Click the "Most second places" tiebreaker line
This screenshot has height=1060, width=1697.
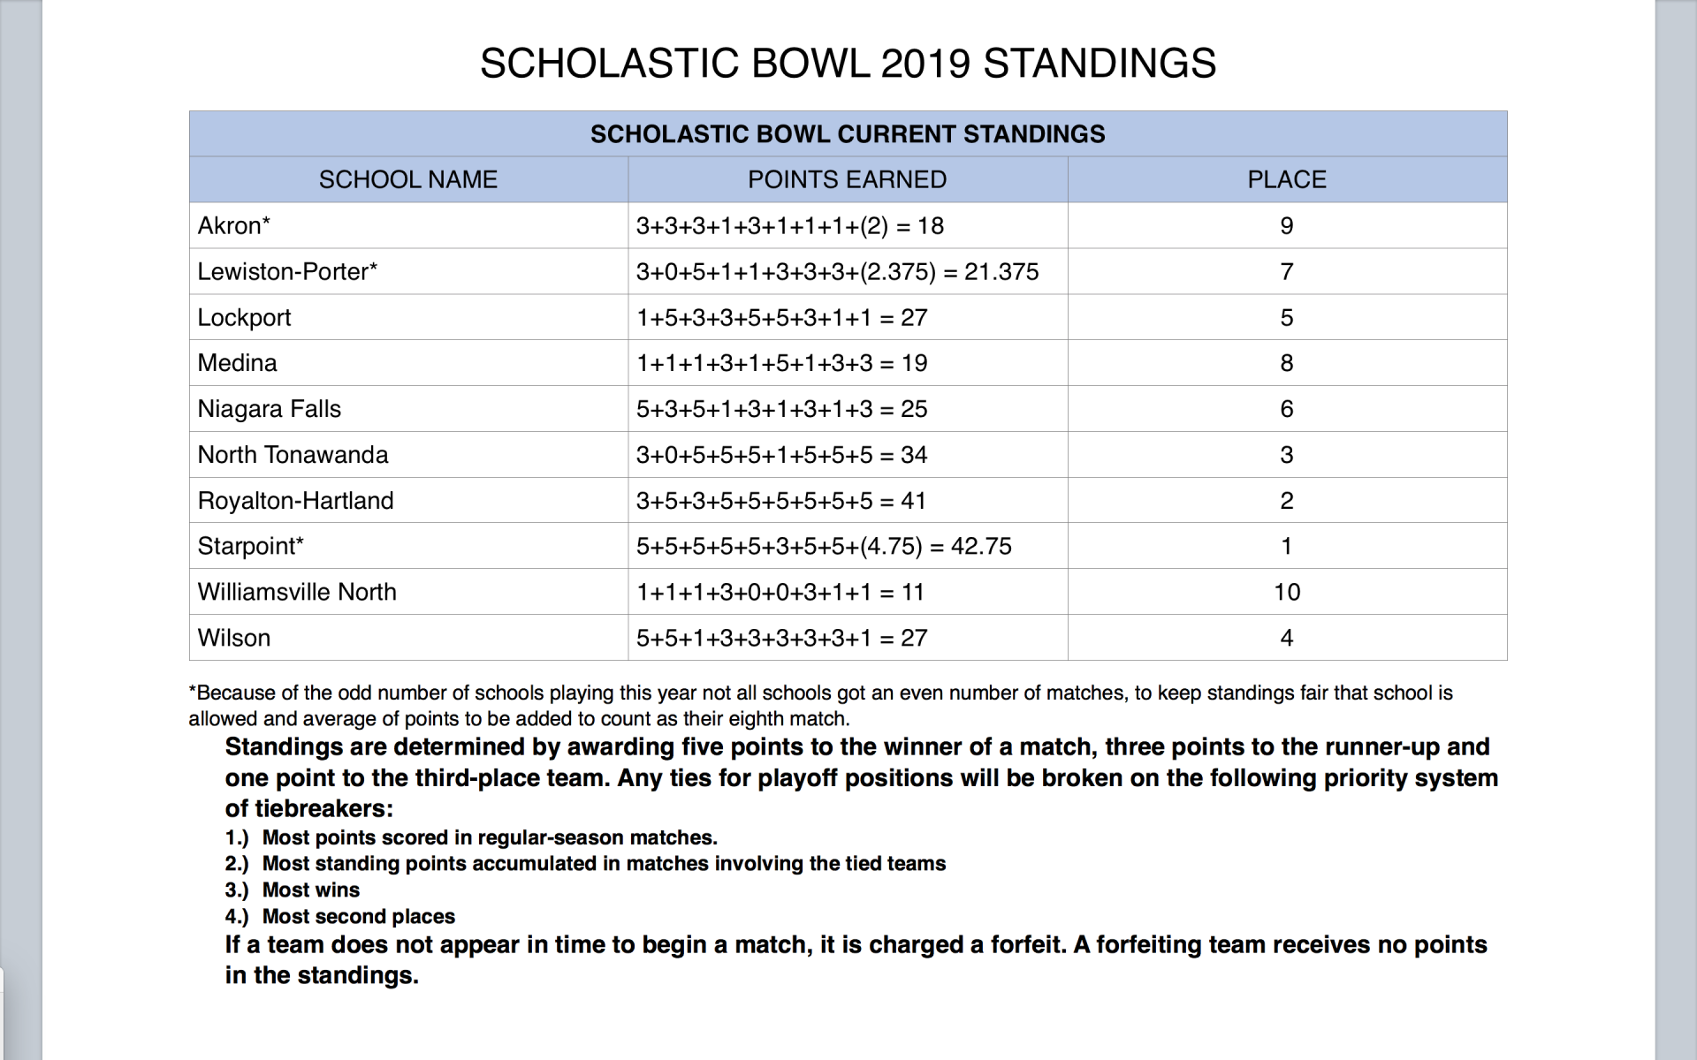(358, 917)
